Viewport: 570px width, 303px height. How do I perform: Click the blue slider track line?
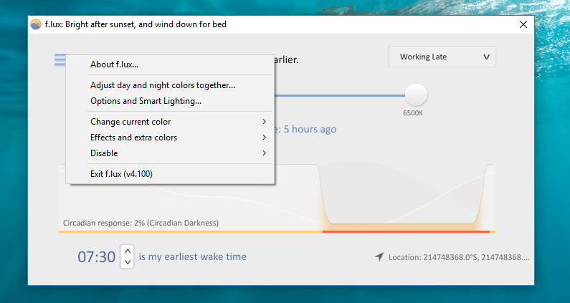coord(340,95)
